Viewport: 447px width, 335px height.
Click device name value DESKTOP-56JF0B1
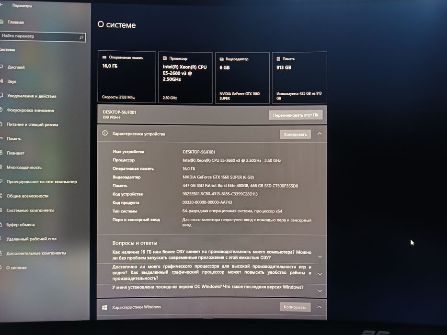pyautogui.click(x=199, y=152)
